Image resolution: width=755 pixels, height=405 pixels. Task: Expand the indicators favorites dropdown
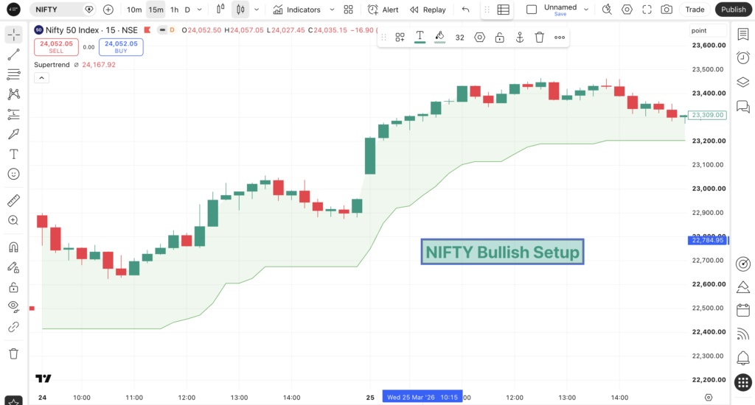tap(332, 10)
